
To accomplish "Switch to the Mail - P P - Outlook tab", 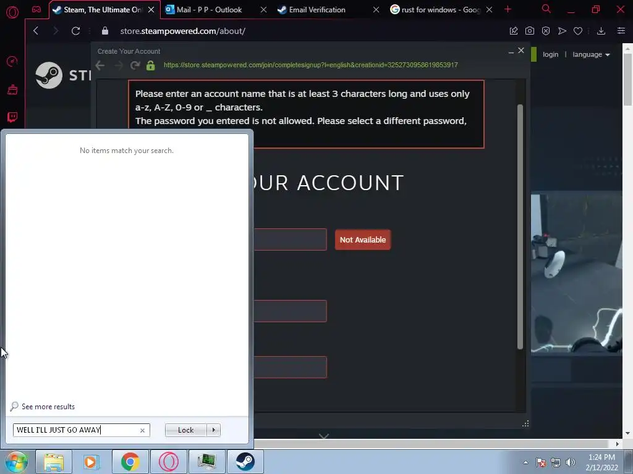I will pyautogui.click(x=209, y=10).
